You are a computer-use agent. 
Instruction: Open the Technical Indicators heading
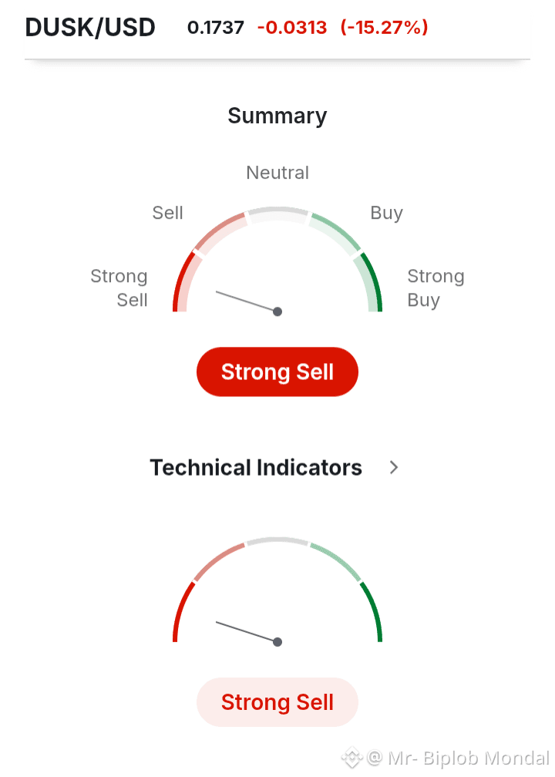click(256, 468)
